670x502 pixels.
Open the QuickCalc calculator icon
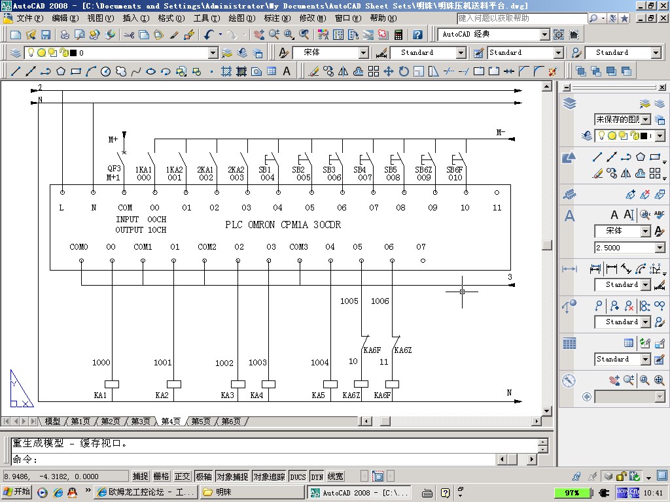(398, 35)
